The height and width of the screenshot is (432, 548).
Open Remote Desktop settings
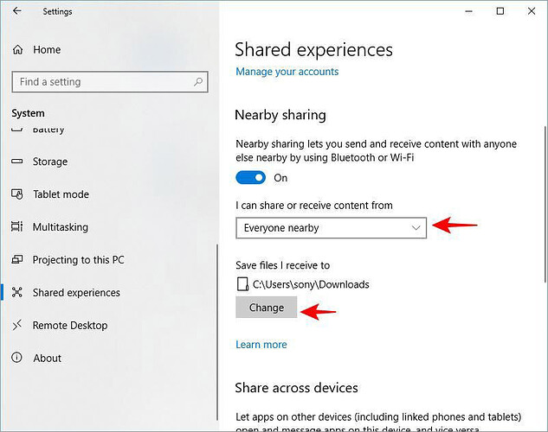point(70,326)
